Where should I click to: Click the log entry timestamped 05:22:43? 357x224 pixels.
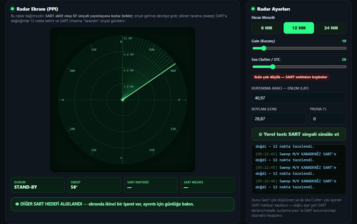pos(298,157)
